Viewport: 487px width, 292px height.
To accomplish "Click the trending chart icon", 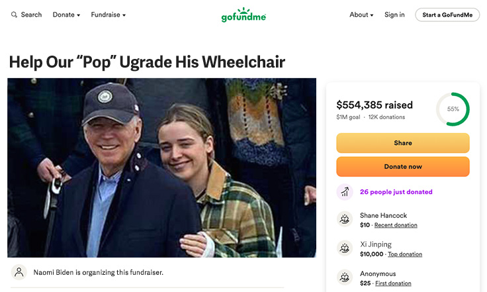I will coord(345,192).
